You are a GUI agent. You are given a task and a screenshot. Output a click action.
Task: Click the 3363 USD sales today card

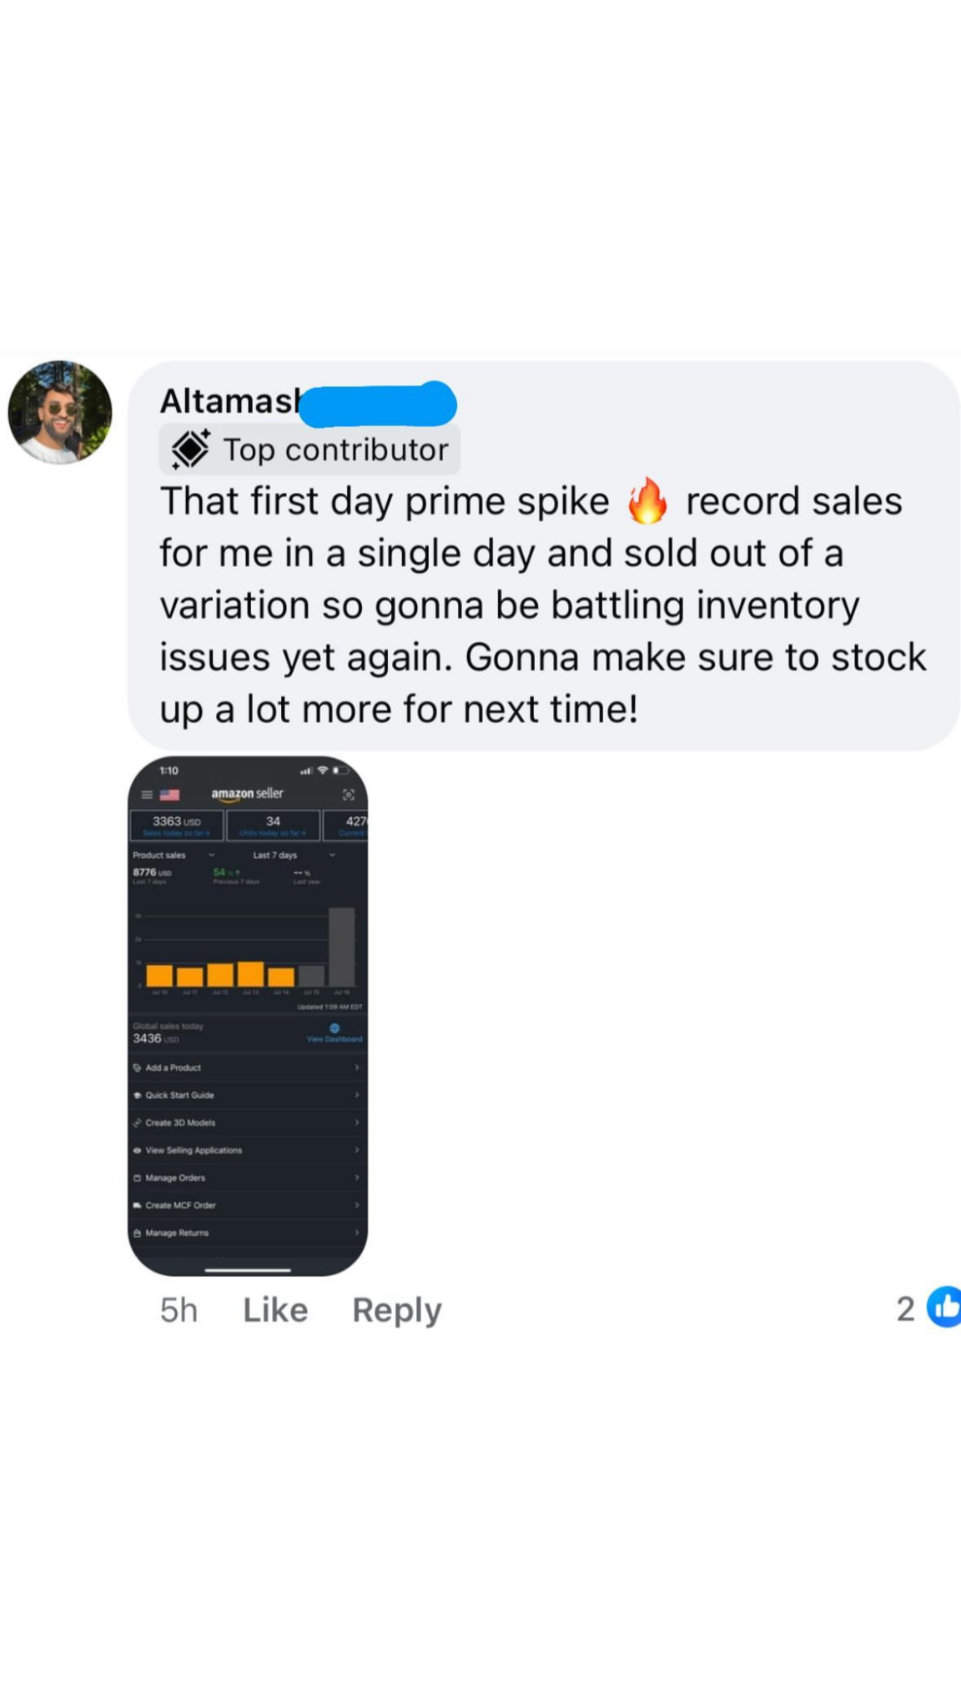pos(177,825)
